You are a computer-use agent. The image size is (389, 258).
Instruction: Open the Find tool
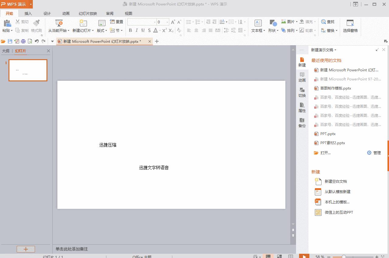click(328, 22)
